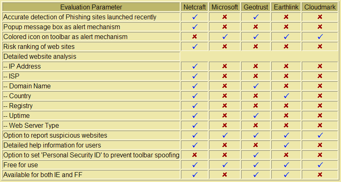The image size is (341, 182).
Task: Click Earthlink checkmark in Country row
Action: [x=286, y=96]
